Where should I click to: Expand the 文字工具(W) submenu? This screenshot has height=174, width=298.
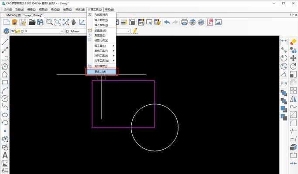click(102, 60)
